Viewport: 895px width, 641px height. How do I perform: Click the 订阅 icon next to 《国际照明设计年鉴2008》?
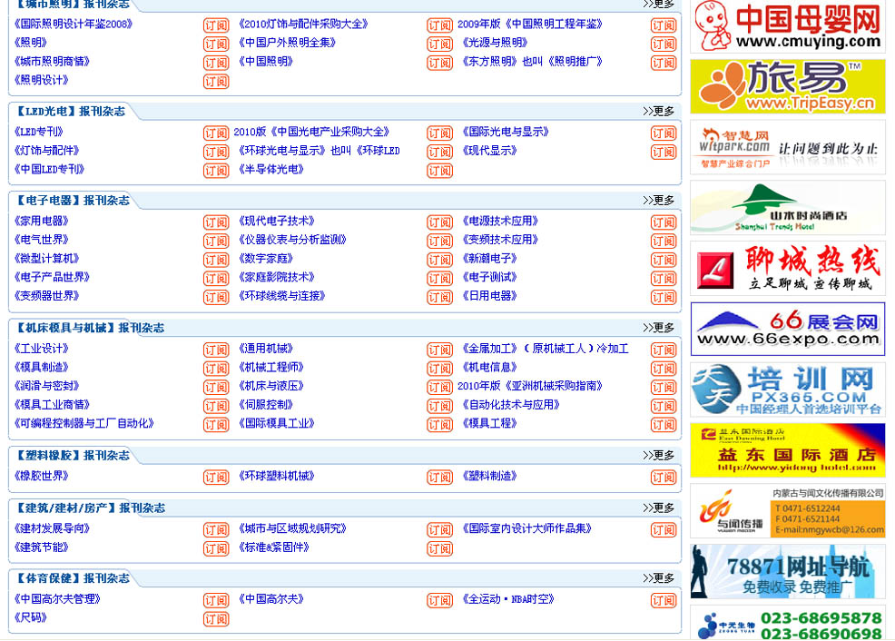pos(215,25)
